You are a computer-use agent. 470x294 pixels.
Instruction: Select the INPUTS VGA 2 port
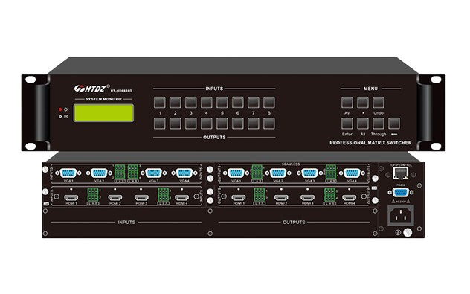coord(99,173)
